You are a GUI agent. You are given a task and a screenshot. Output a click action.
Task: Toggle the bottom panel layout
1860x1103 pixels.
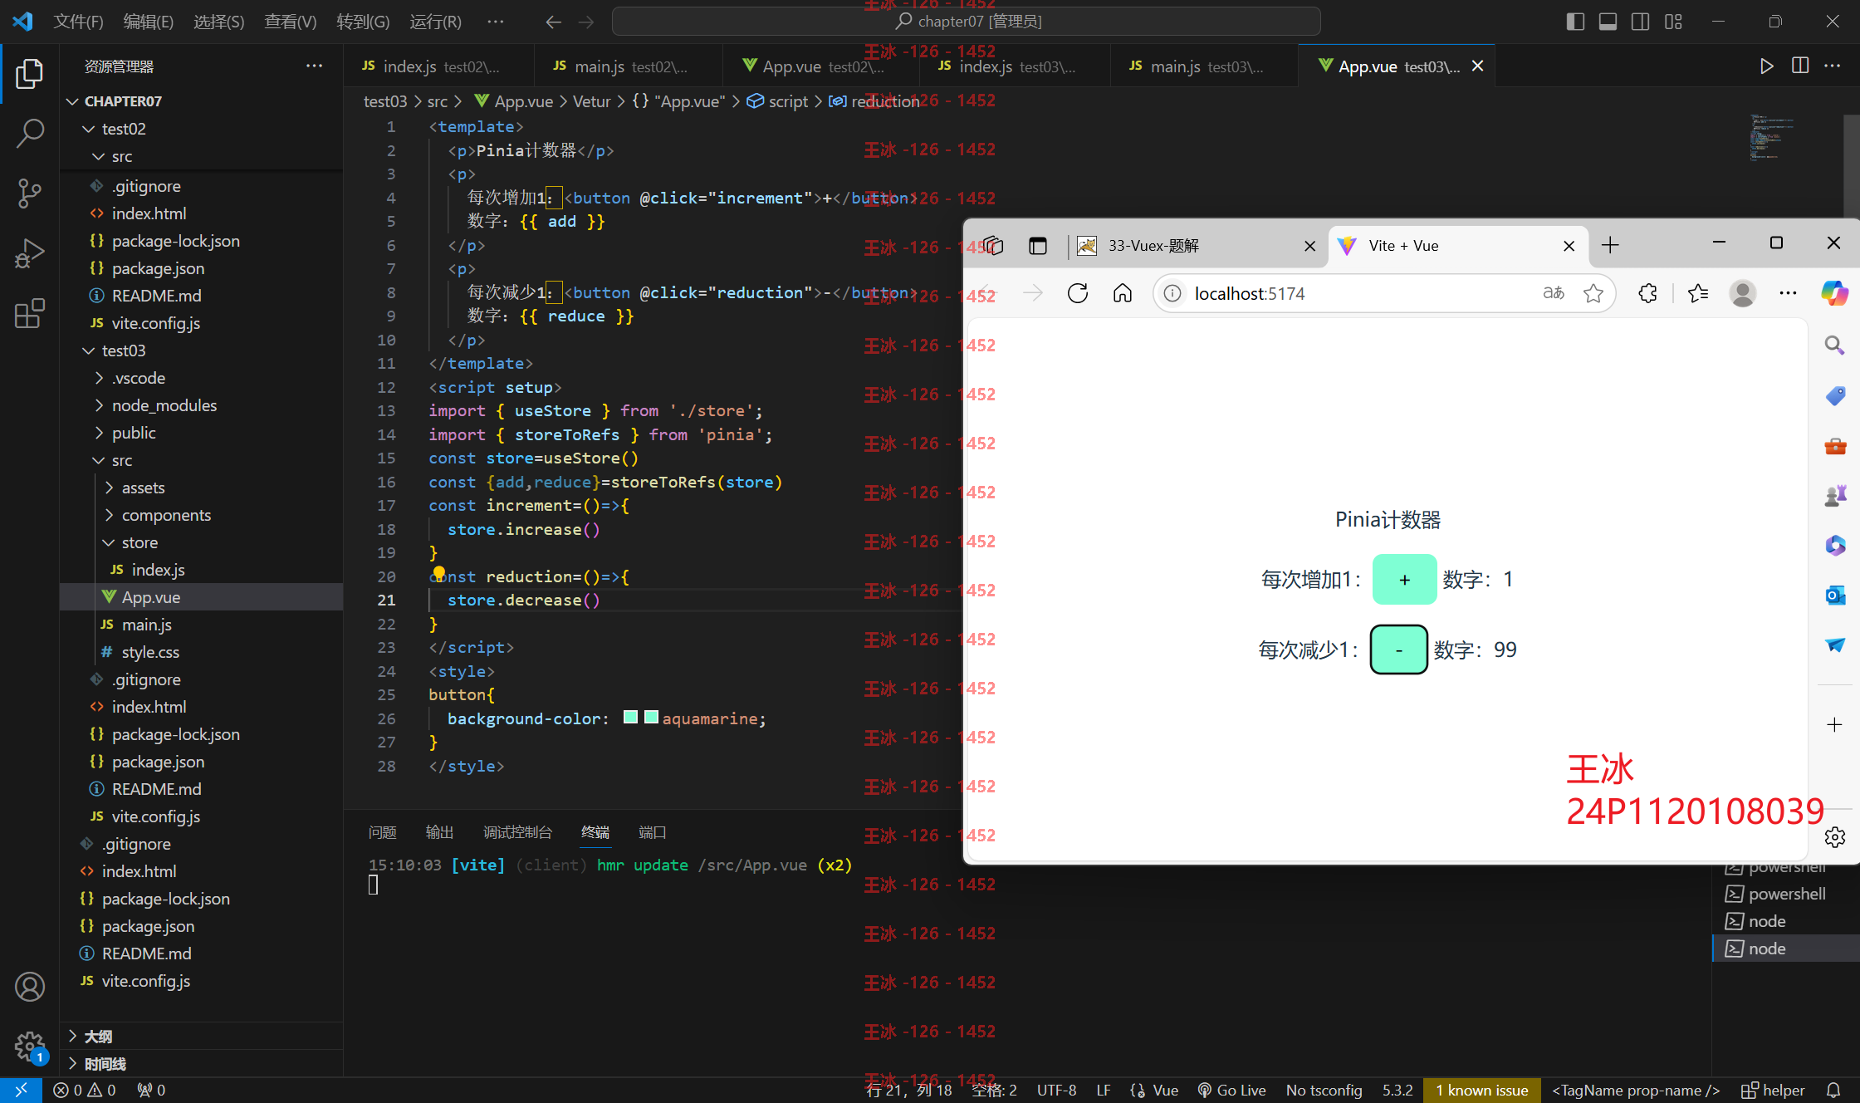point(1608,22)
